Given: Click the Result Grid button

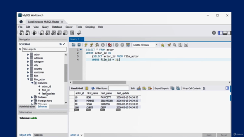Looking at the screenshot, I should 77,88.
